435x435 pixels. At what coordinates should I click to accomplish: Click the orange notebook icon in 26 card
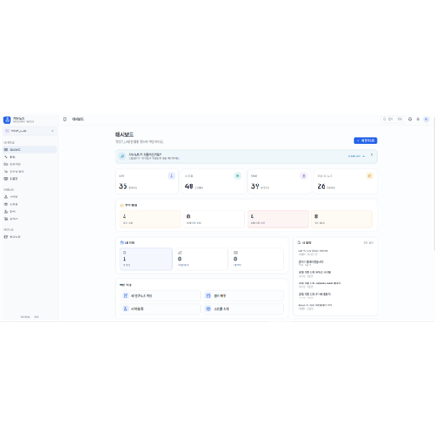(x=370, y=176)
